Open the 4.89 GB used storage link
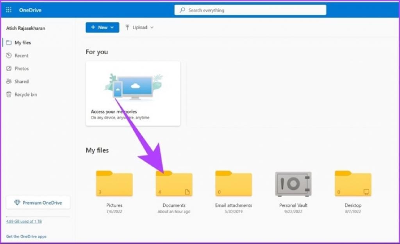400x244 pixels. pyautogui.click(x=24, y=221)
